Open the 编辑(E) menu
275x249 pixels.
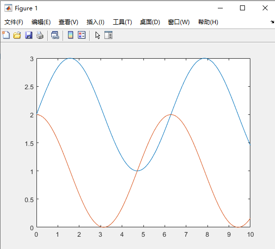point(41,22)
